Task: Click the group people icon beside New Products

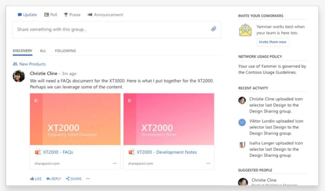Action: pos(15,64)
